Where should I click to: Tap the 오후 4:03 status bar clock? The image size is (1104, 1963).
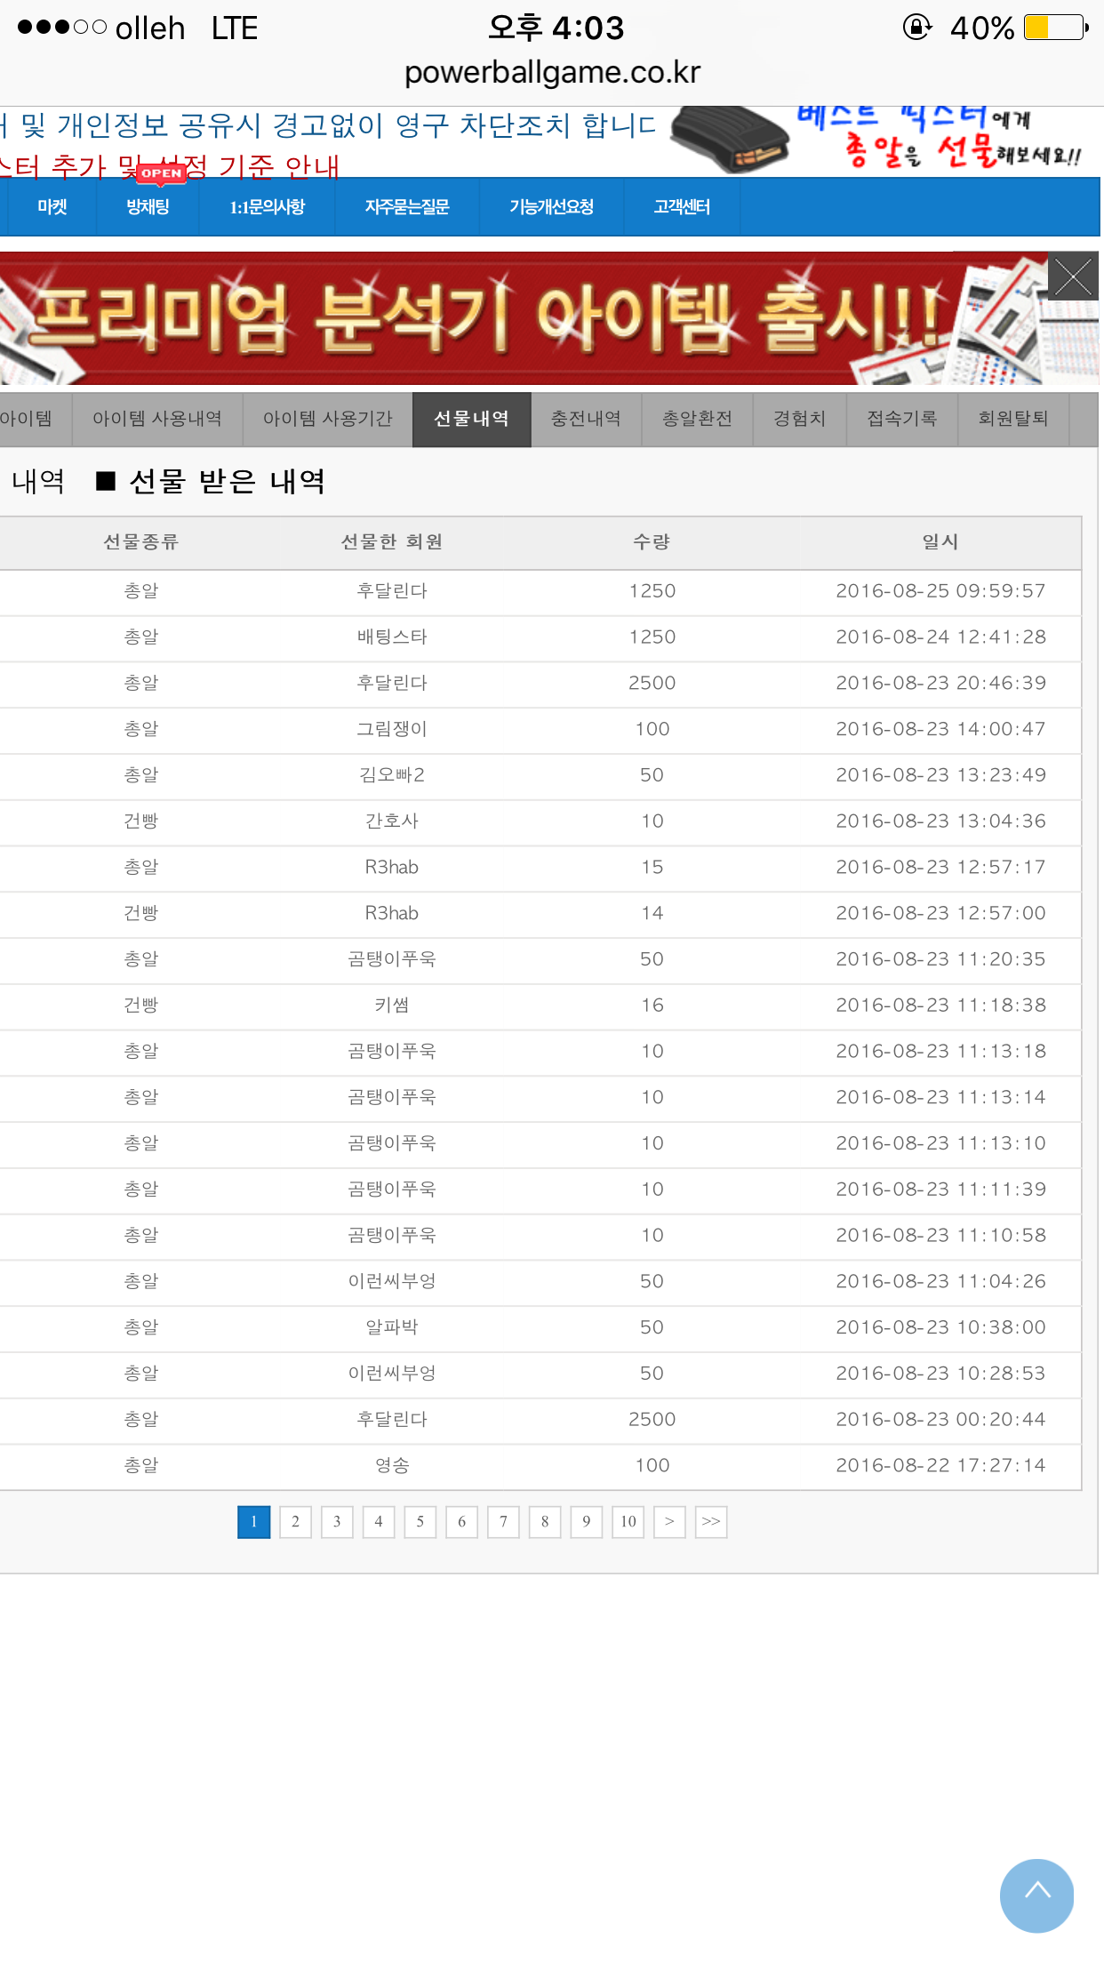(x=556, y=28)
